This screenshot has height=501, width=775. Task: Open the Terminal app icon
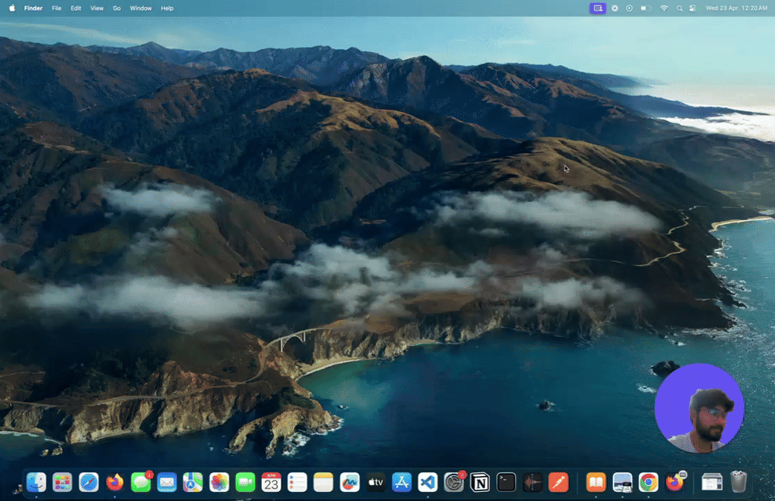pos(506,482)
